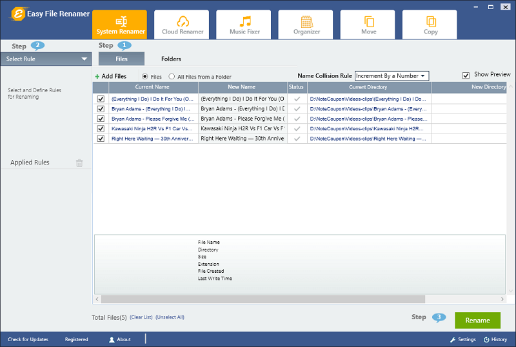Open the Music Fixer tab
Screen dimensions: 516x347
[x=244, y=25]
